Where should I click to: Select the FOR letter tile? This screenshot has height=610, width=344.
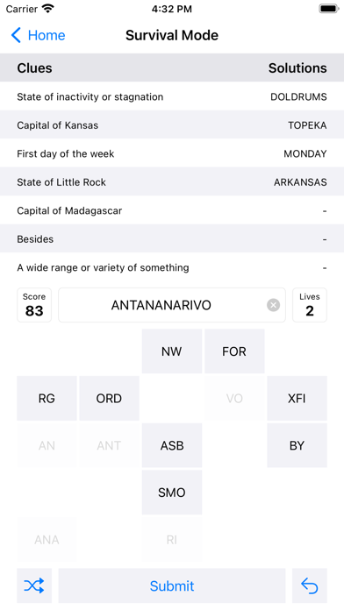pos(234,351)
